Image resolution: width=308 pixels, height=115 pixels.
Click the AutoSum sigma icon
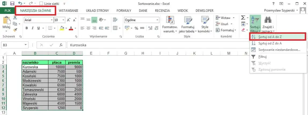pyautogui.click(x=243, y=18)
